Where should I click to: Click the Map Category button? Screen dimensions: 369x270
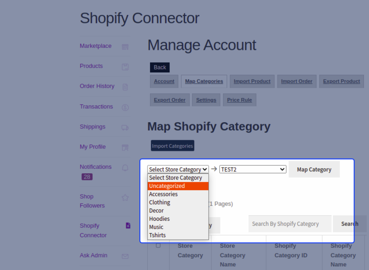pos(314,169)
